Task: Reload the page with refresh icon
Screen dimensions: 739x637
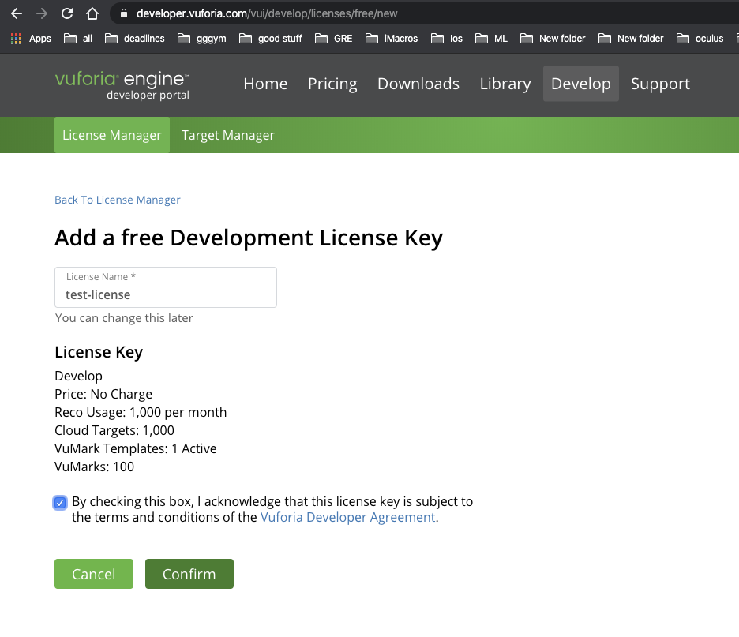Action: point(67,13)
